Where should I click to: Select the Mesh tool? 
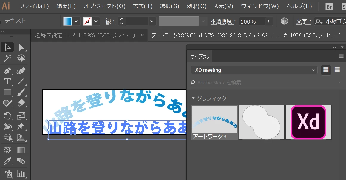7,150
